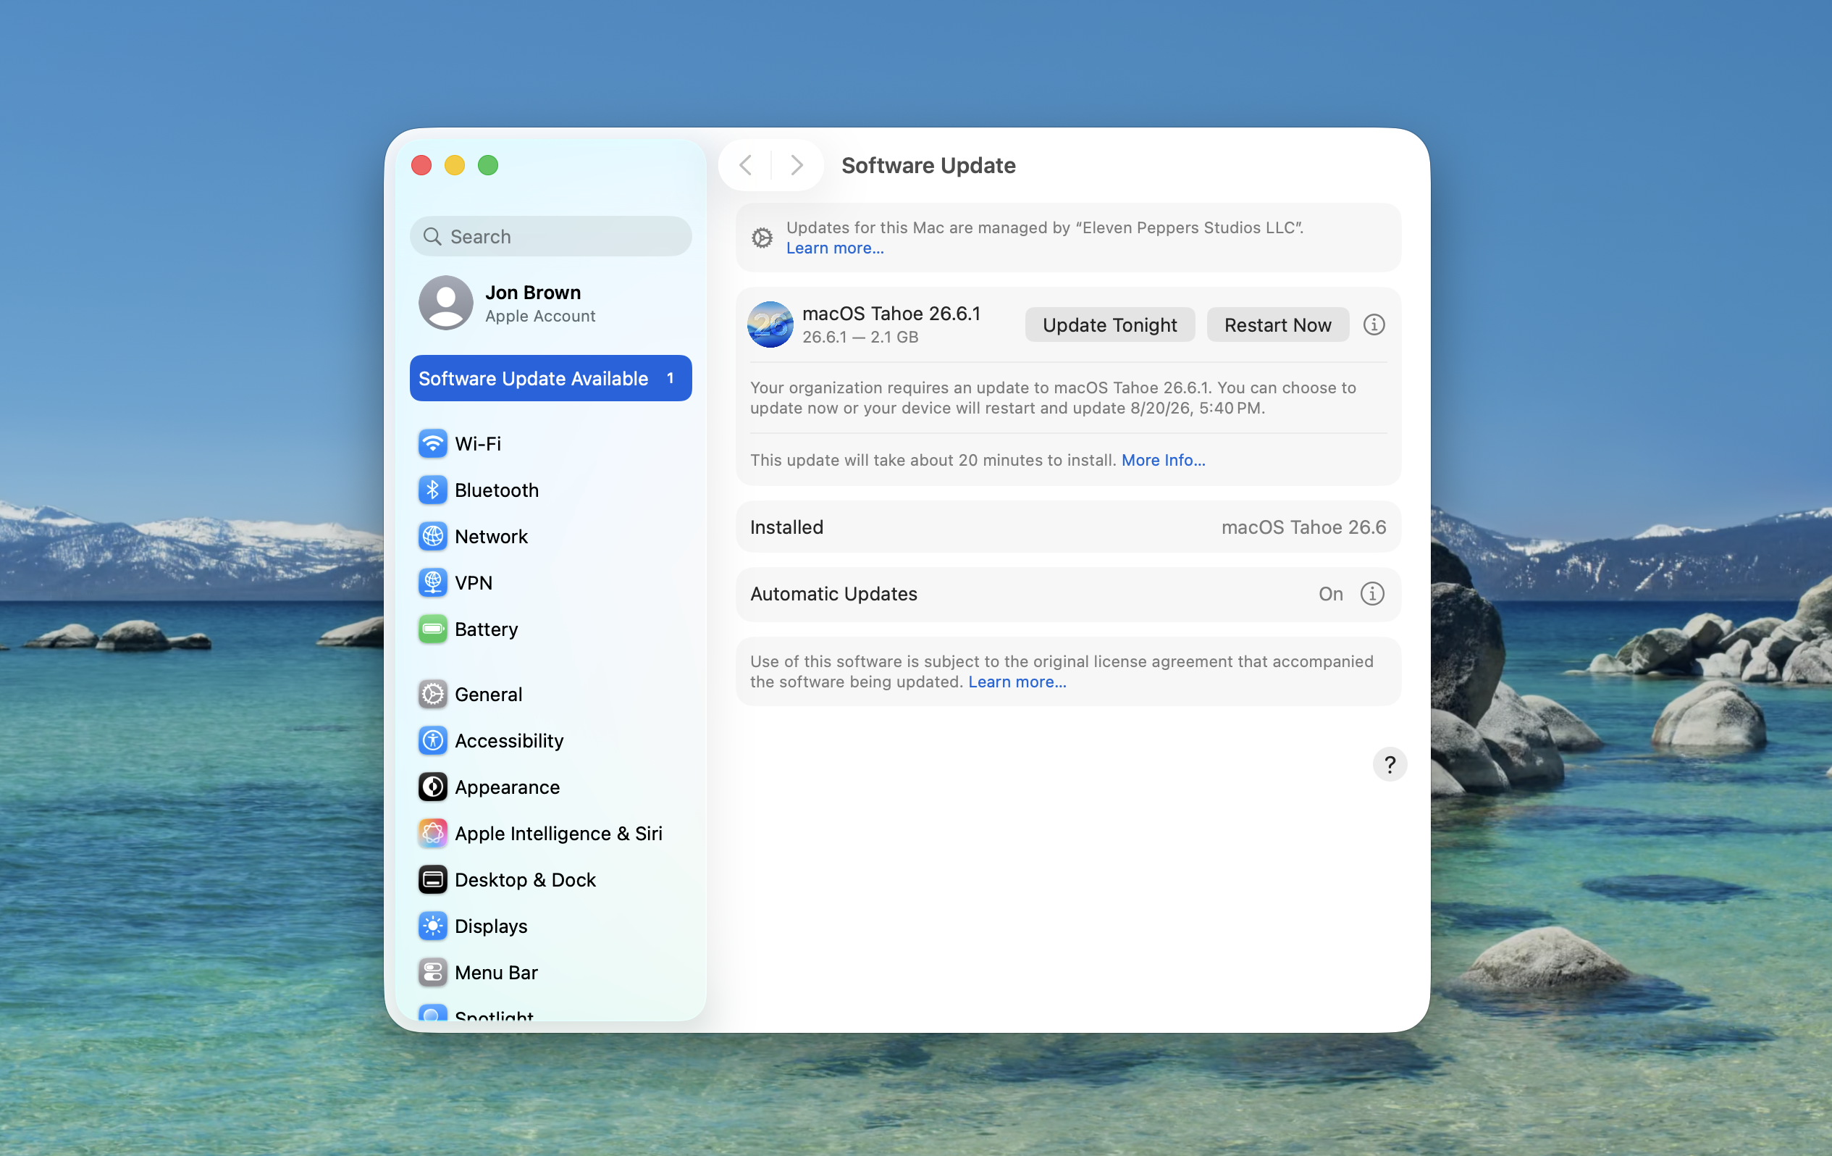Image resolution: width=1832 pixels, height=1156 pixels.
Task: Click the 'Software Update' window title
Action: pyautogui.click(x=928, y=165)
